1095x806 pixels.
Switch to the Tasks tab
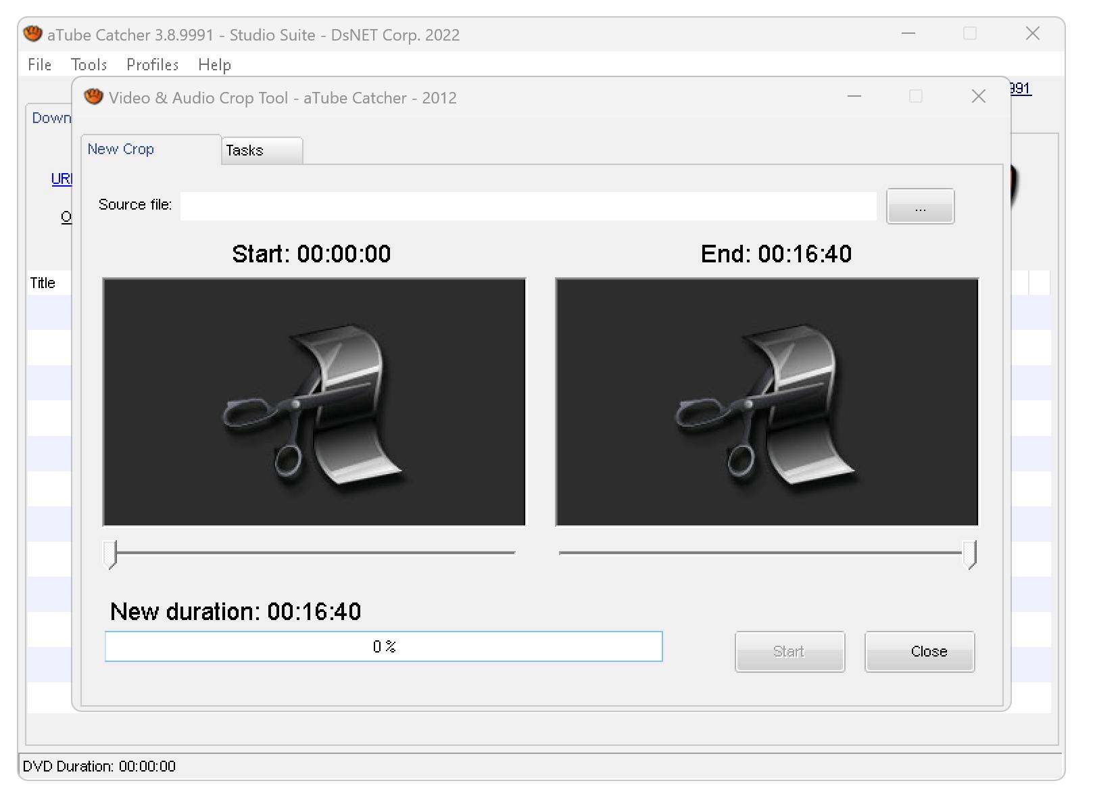tap(262, 150)
